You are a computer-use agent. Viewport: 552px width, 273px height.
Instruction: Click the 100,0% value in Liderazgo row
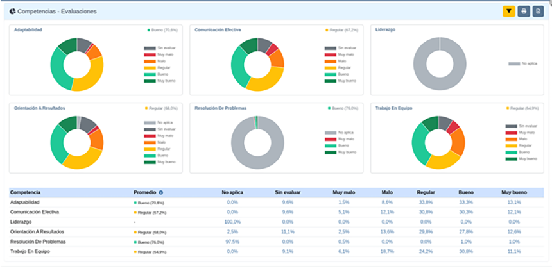tap(232, 222)
